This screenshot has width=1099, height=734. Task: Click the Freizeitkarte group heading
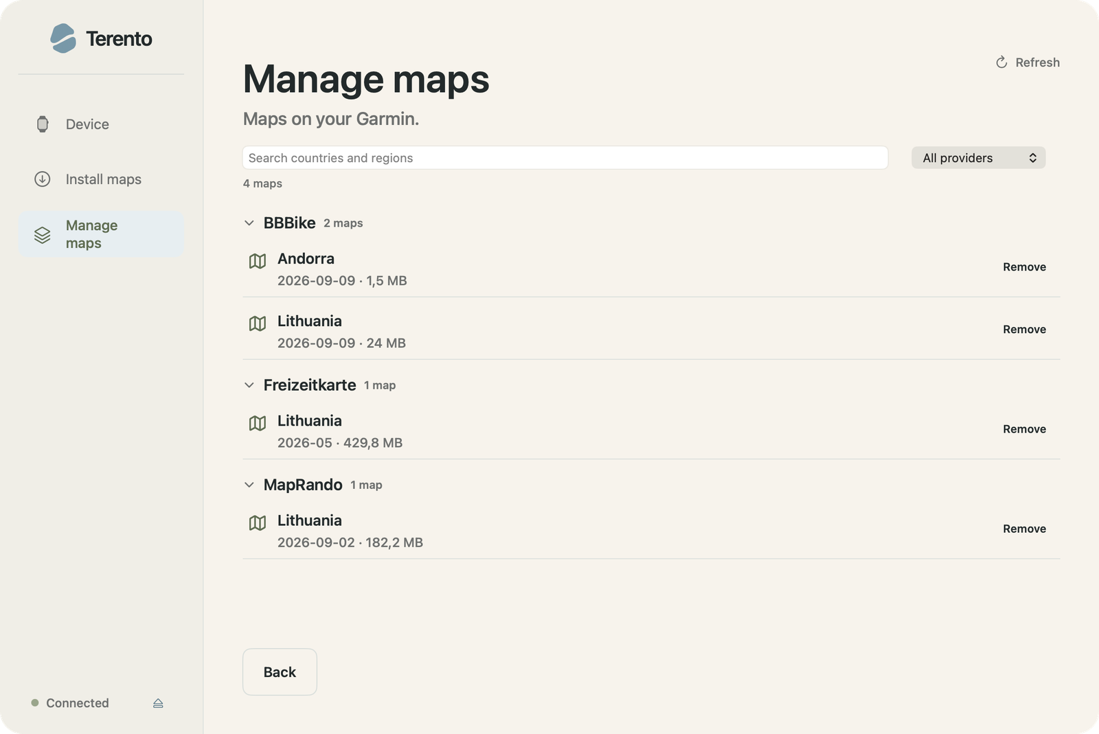click(x=310, y=385)
